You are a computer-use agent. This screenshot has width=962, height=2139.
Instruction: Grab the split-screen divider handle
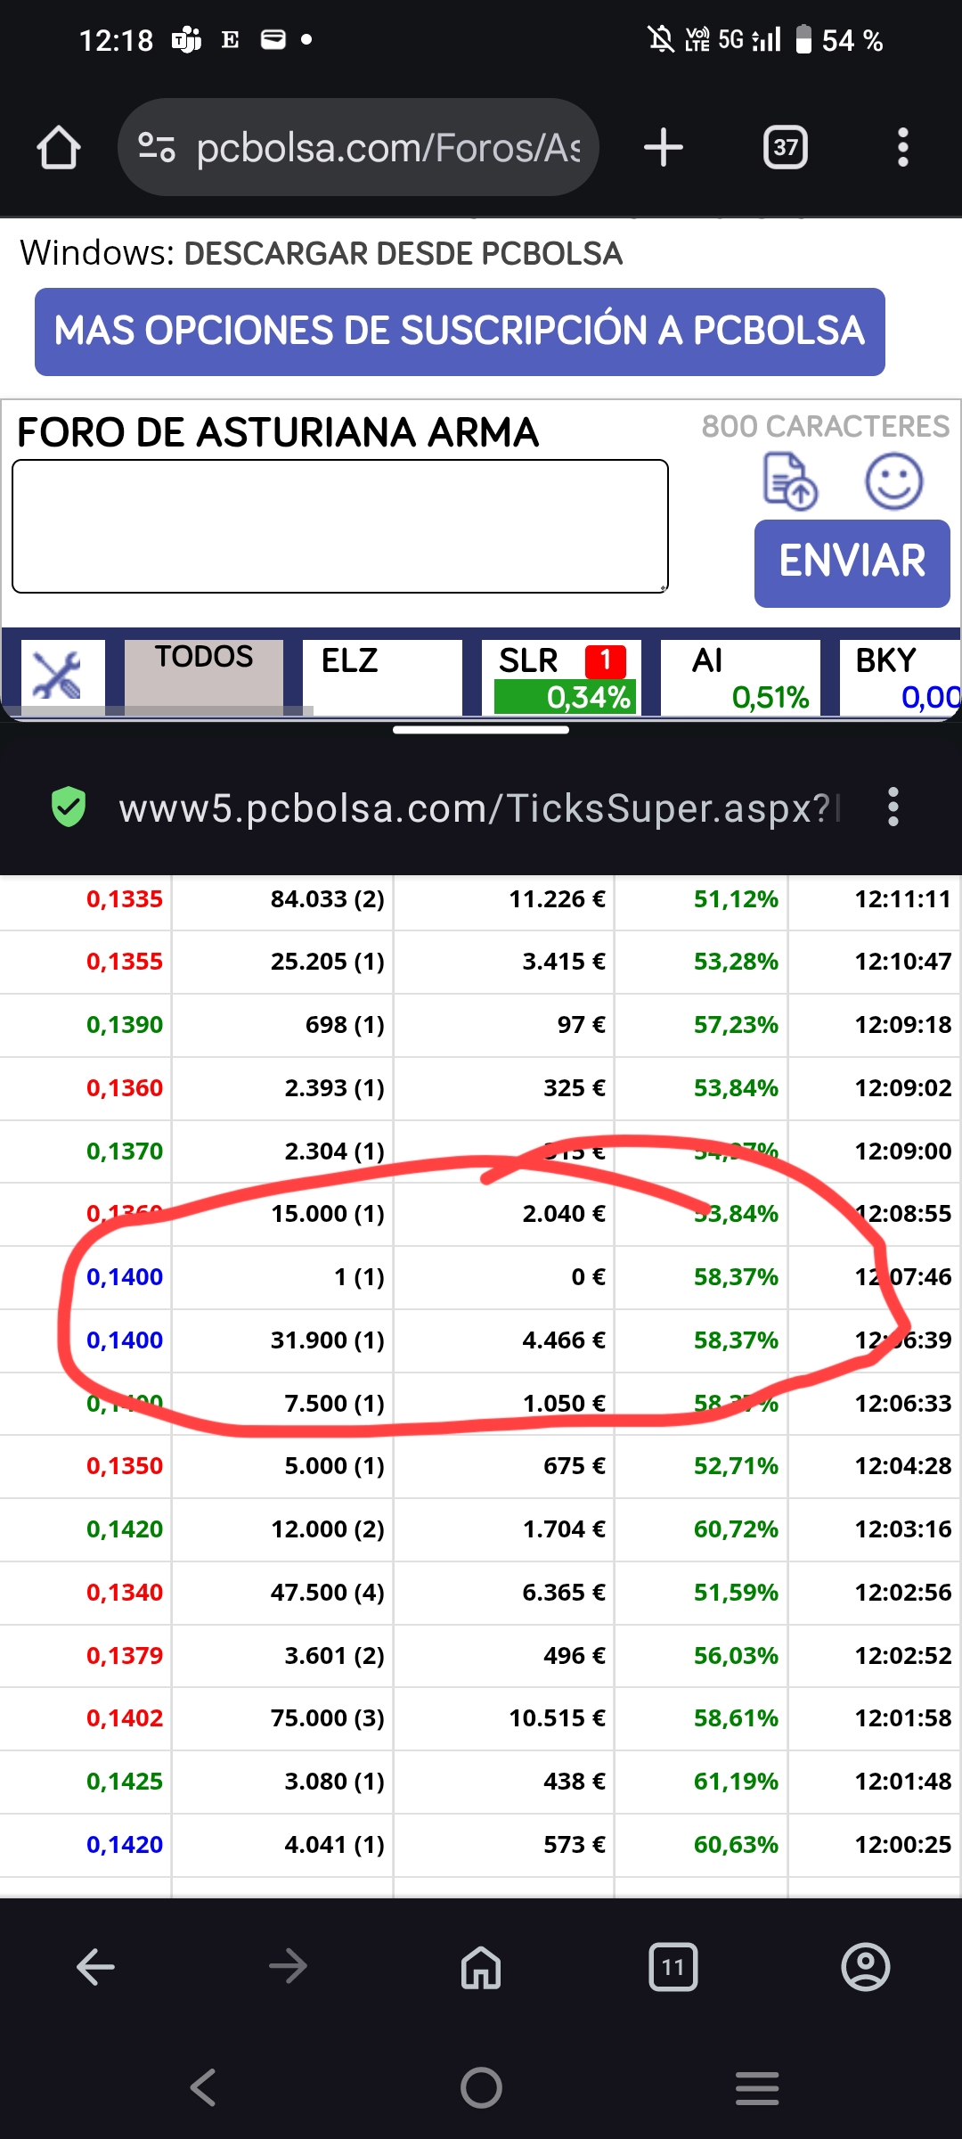pyautogui.click(x=481, y=730)
